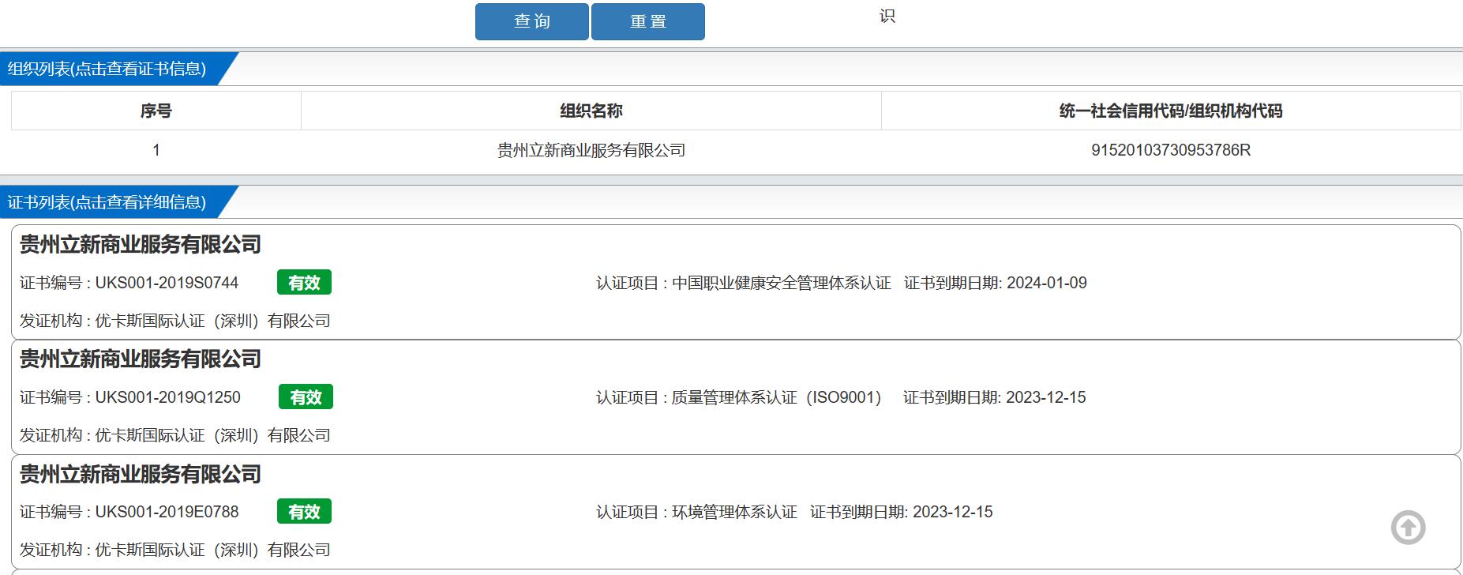Image resolution: width=1463 pixels, height=575 pixels.
Task: Open certificate card UKS001-2019E0788 title
Action: pyautogui.click(x=141, y=475)
